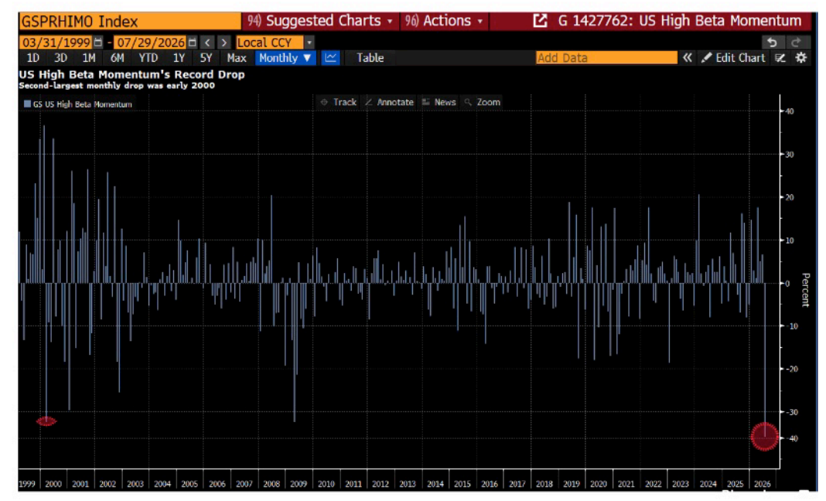Select the 6M range tab
This screenshot has width=826, height=501.
tap(117, 58)
